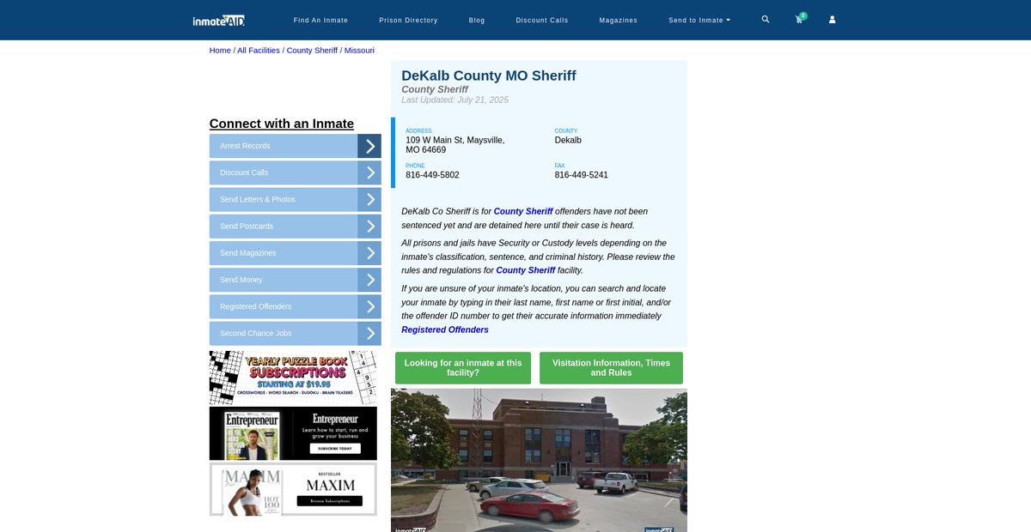This screenshot has width=1031, height=532.
Task: Click the Send Money arrow chevron
Action: click(369, 280)
